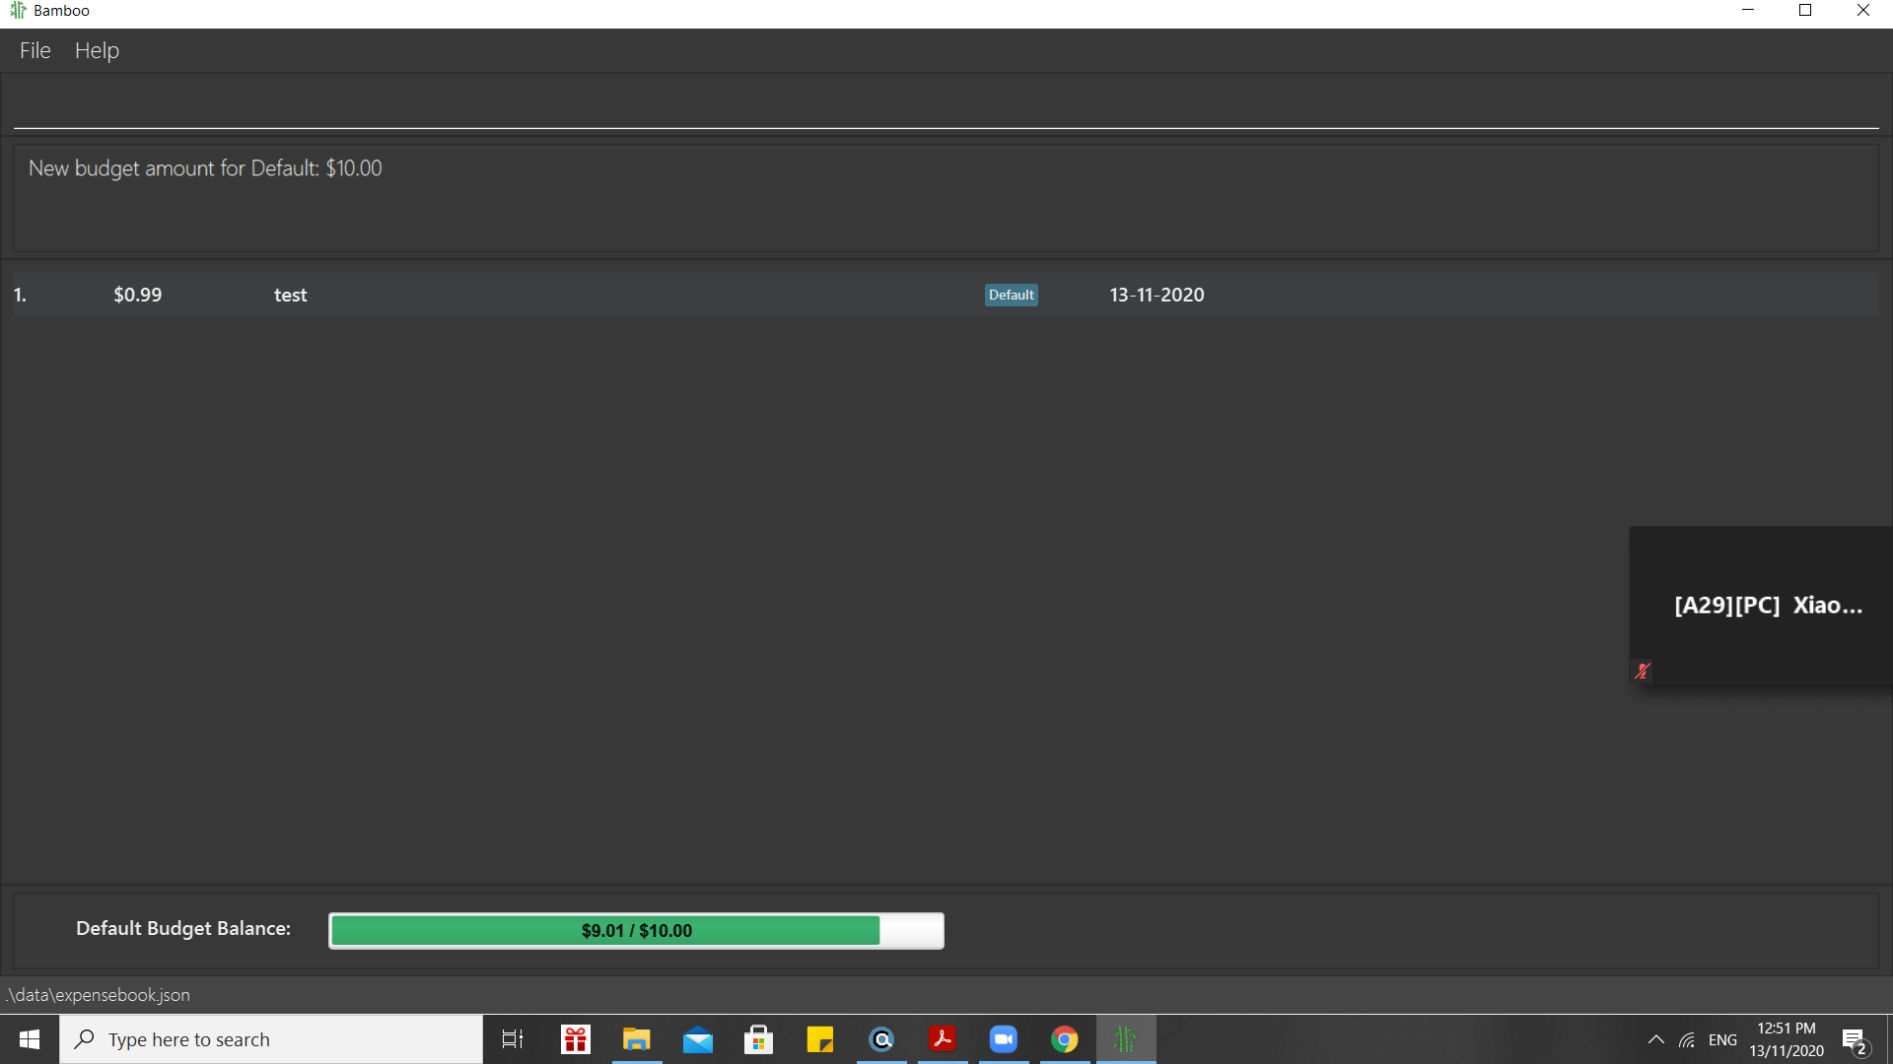The width and height of the screenshot is (1893, 1064).
Task: Open the notification center
Action: [1855, 1040]
